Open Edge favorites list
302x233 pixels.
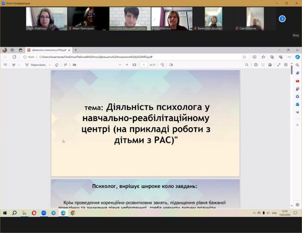coord(263,57)
